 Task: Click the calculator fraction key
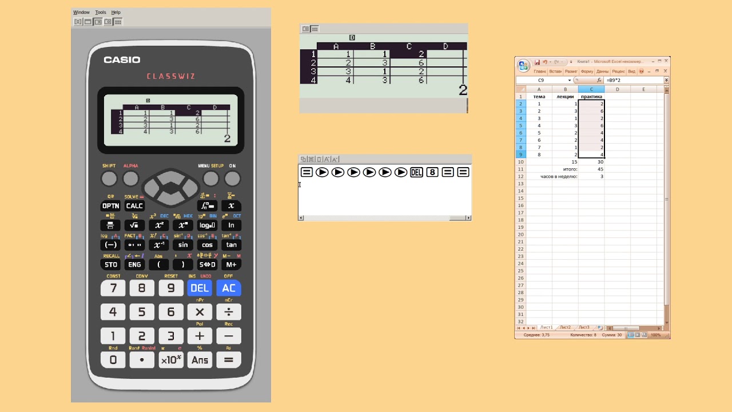[110, 225]
